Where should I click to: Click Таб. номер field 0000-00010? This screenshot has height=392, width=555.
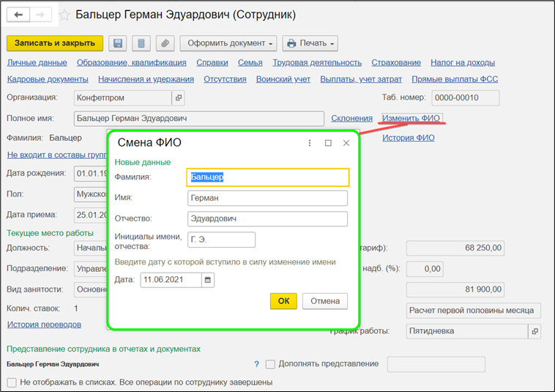coord(466,98)
